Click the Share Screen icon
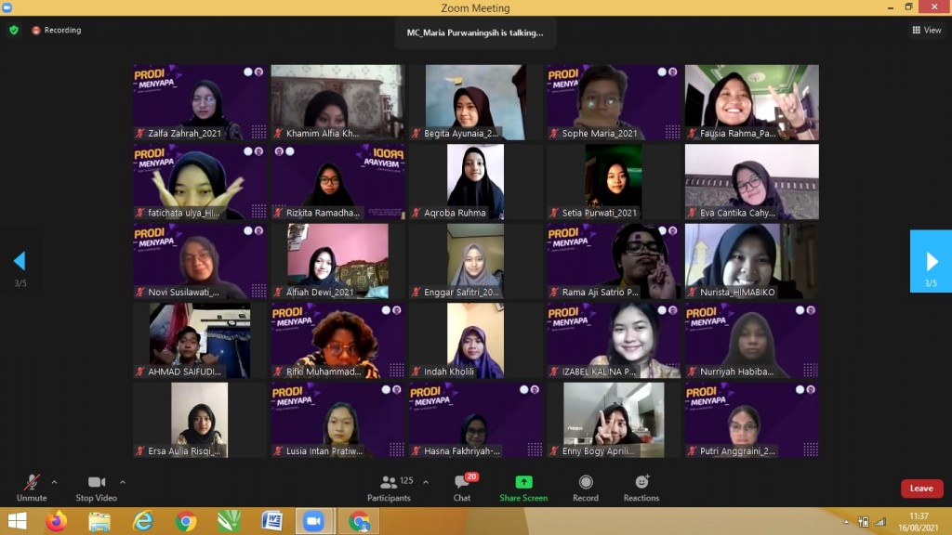Image resolution: width=952 pixels, height=535 pixels. (523, 488)
